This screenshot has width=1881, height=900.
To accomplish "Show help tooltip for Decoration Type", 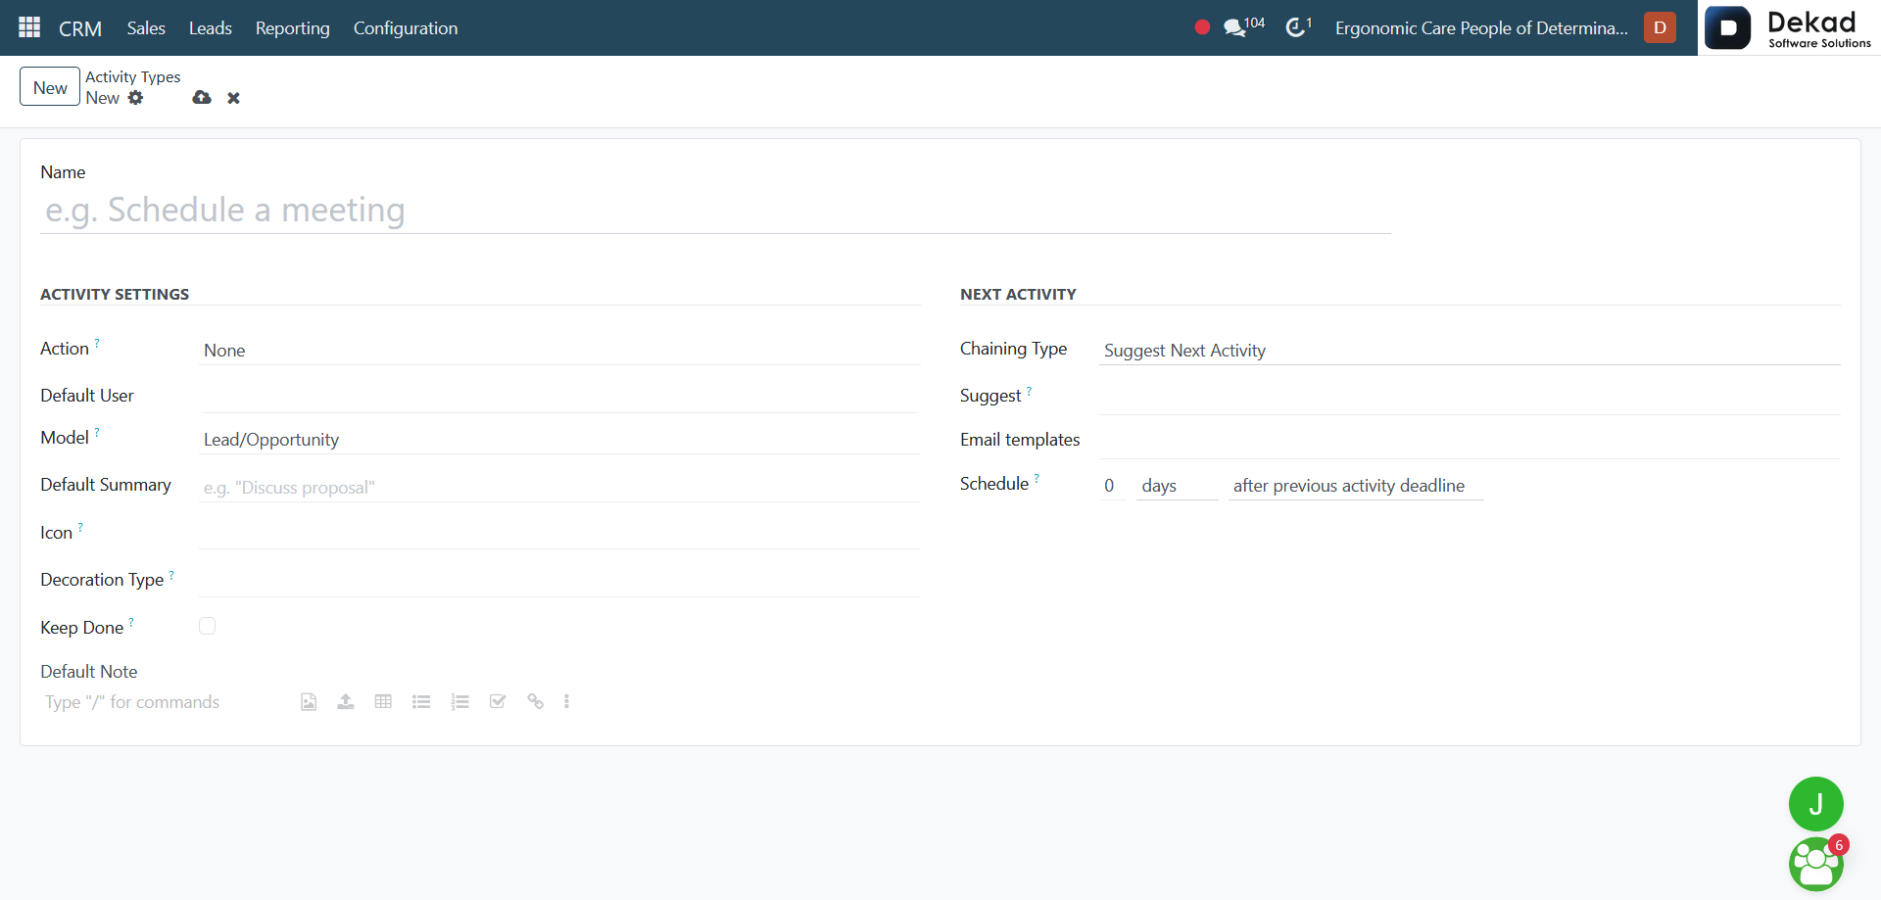I will (x=171, y=575).
